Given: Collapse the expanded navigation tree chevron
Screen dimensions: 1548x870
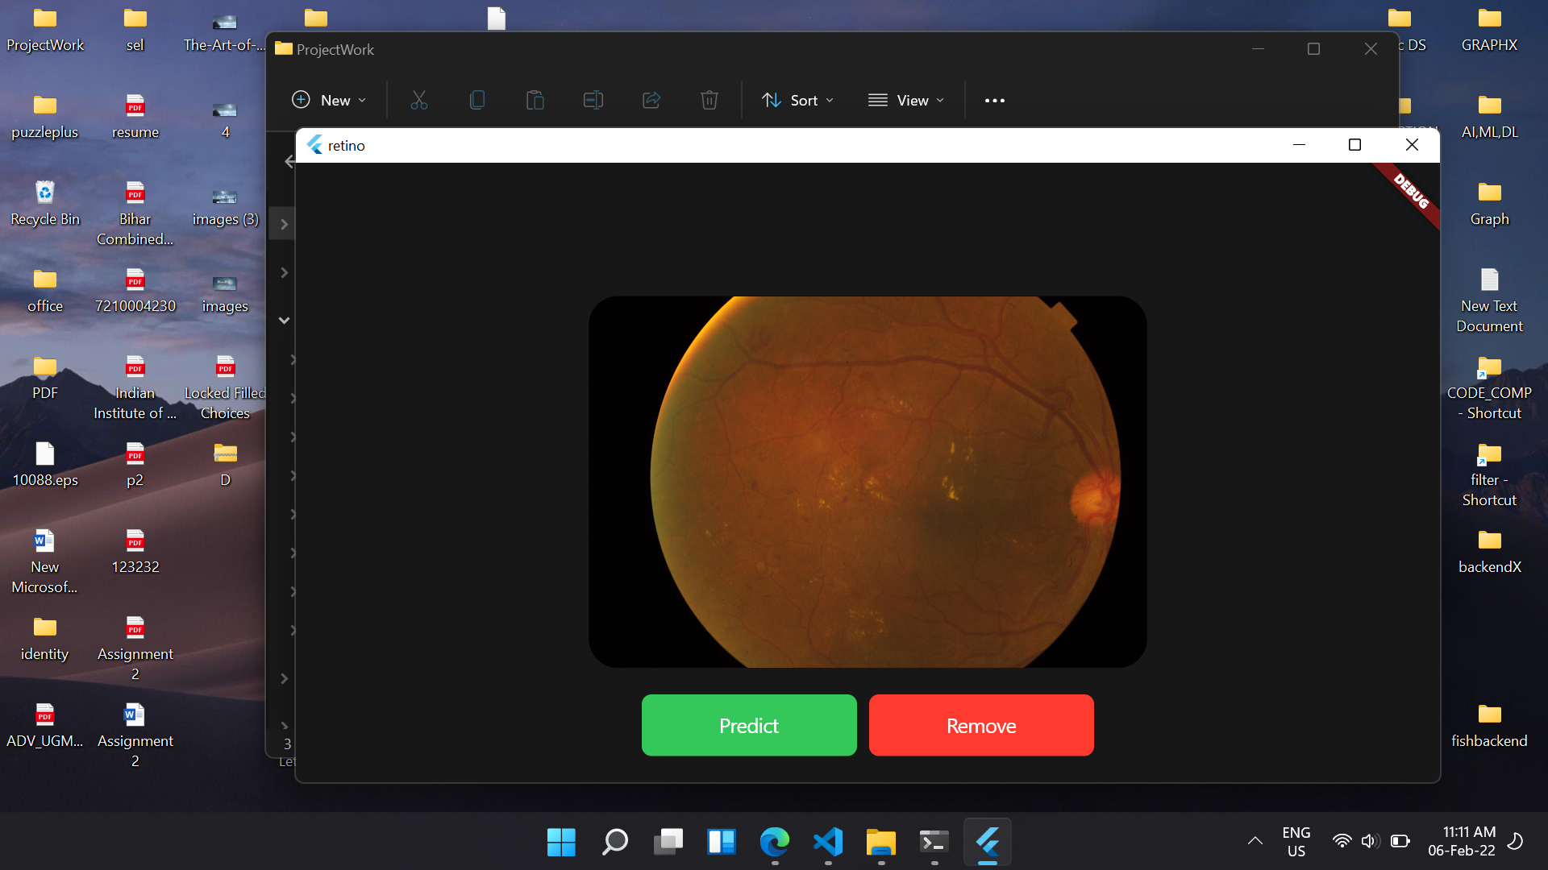Looking at the screenshot, I should click(284, 320).
